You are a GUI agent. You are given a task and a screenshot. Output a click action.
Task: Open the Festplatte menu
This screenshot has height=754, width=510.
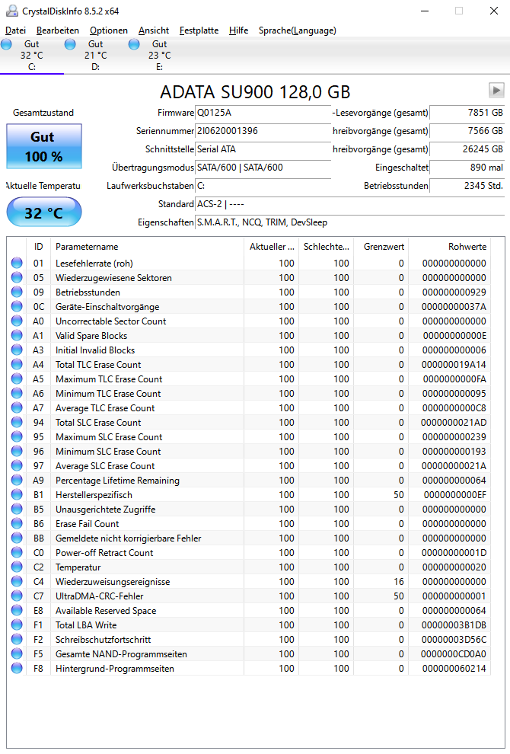pos(199,30)
